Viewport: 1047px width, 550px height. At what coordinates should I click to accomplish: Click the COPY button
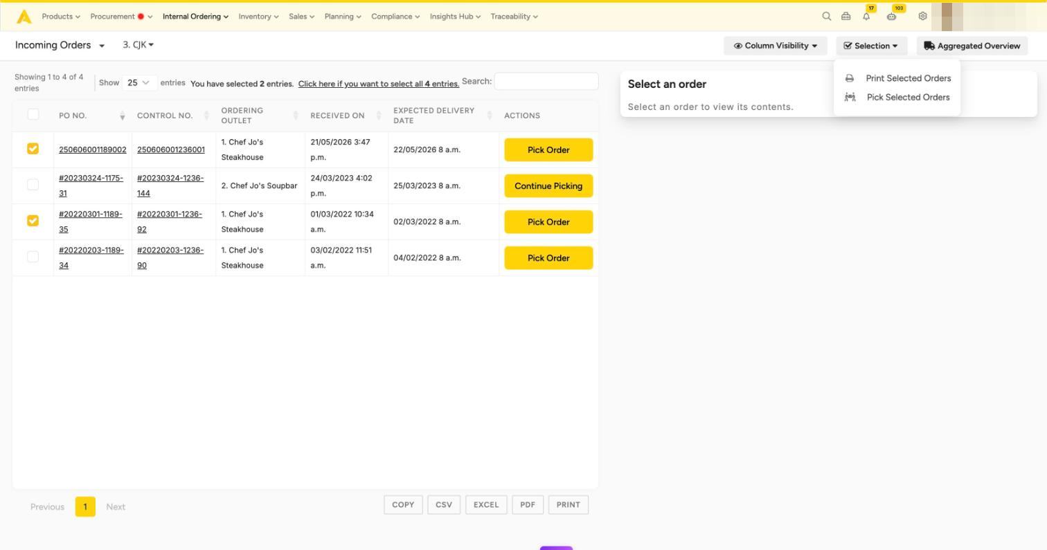point(403,505)
